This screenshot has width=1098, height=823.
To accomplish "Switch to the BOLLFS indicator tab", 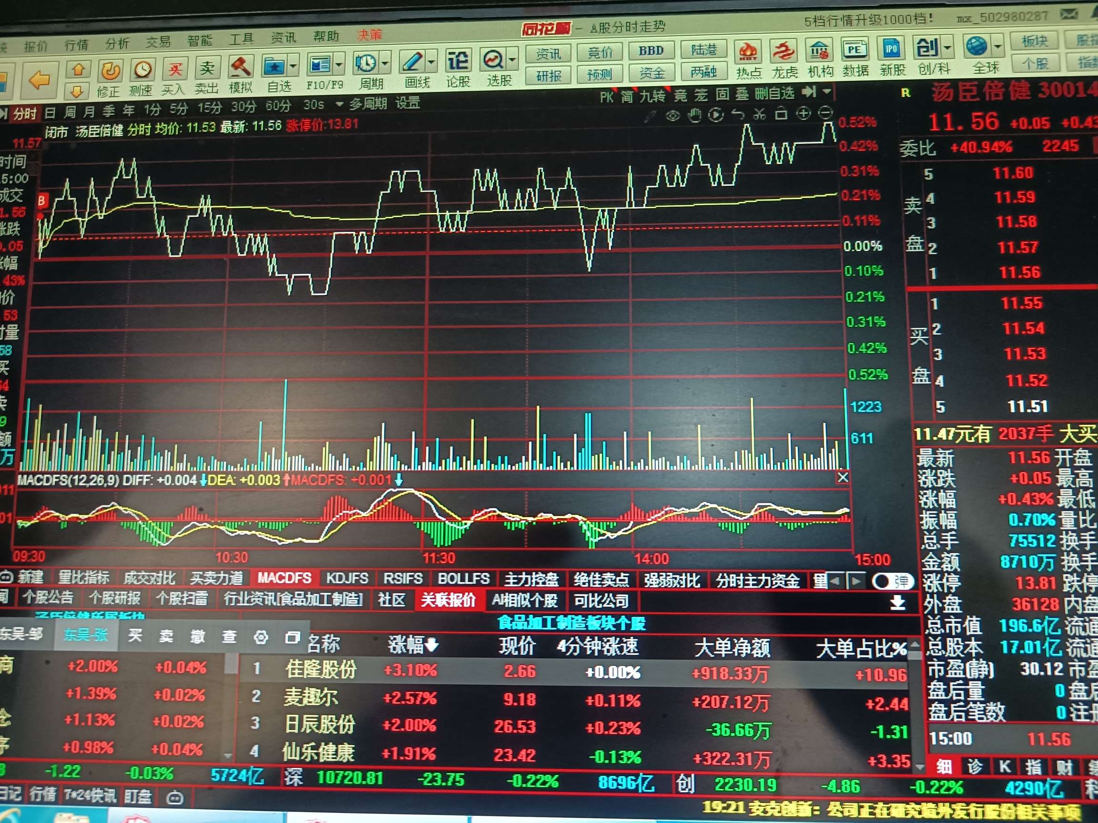I will [x=464, y=578].
